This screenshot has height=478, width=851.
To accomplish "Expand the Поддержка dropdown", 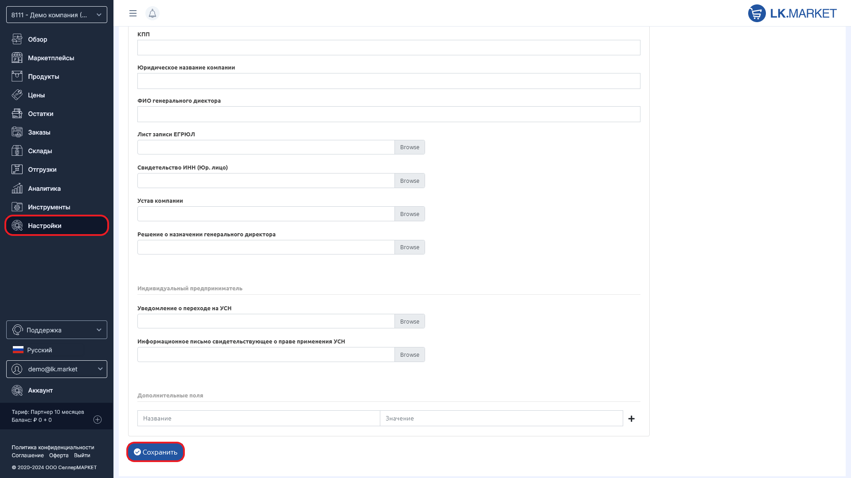I will [57, 330].
